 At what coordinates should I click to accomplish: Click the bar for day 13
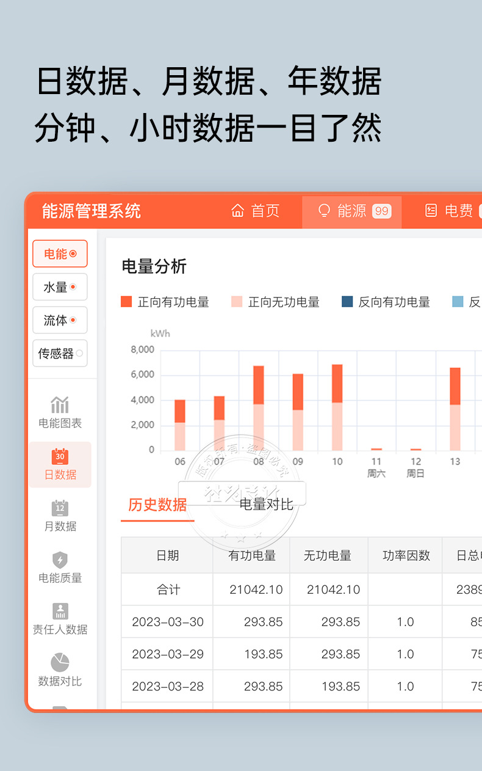click(455, 409)
